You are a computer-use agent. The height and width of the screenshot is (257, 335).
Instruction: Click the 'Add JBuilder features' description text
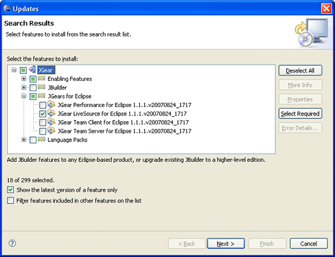[x=136, y=160]
